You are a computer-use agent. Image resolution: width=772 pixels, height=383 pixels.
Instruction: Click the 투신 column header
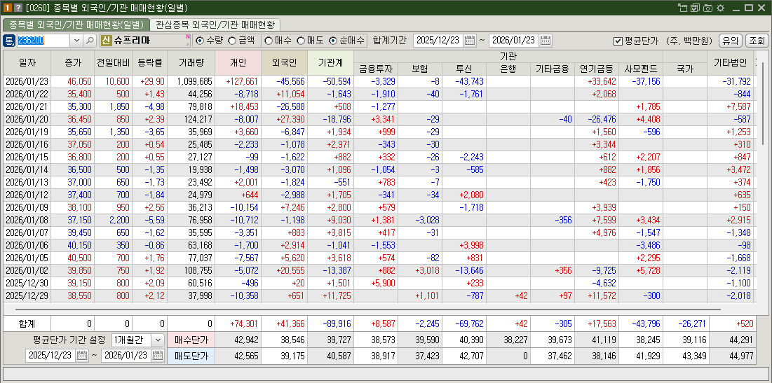tap(464, 69)
